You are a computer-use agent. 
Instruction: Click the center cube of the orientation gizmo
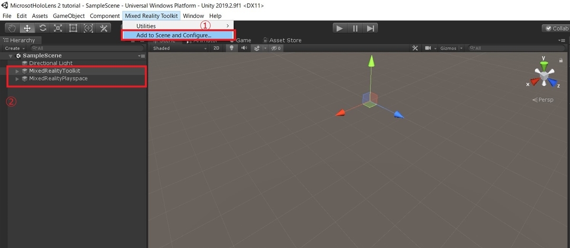tap(544, 75)
